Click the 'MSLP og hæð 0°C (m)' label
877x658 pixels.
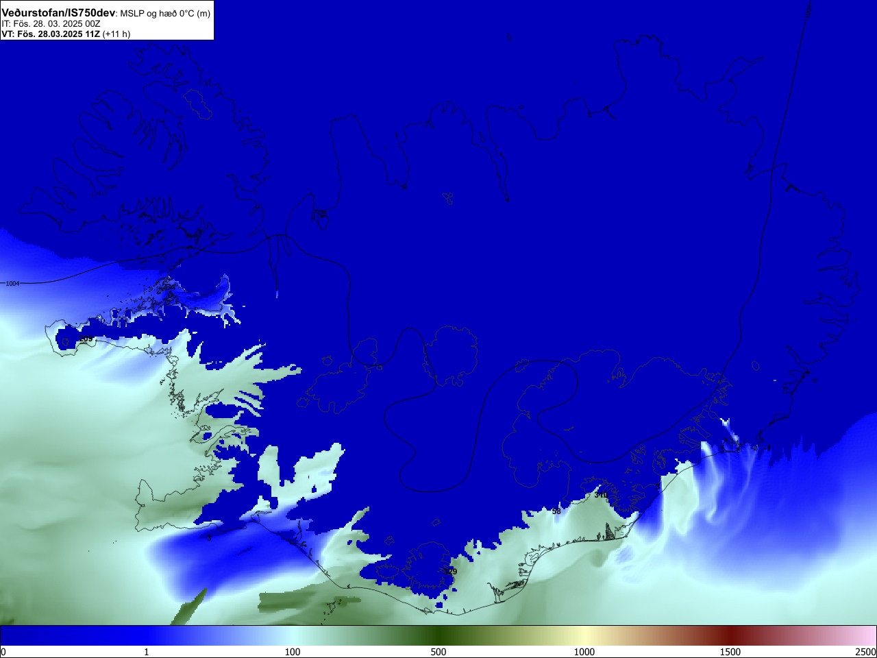165,14
